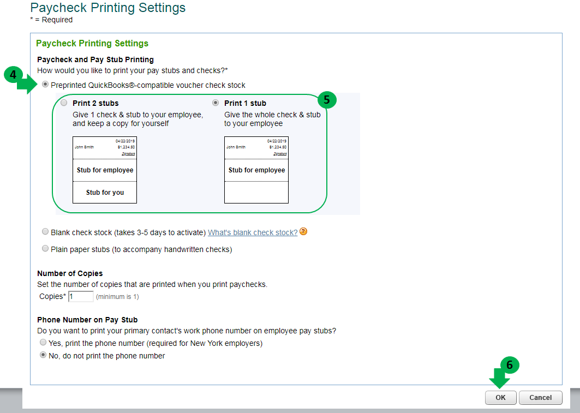
Task: Click the step 6 green circle marker
Action: [510, 365]
